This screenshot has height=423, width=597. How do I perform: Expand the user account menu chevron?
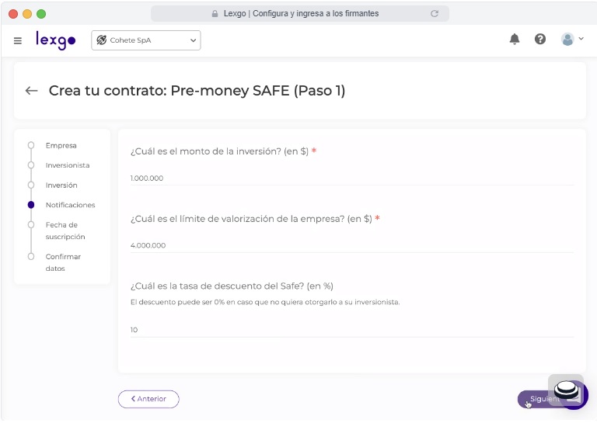(x=581, y=39)
